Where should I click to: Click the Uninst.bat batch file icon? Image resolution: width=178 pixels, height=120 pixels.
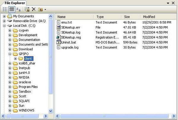[x=58, y=42]
